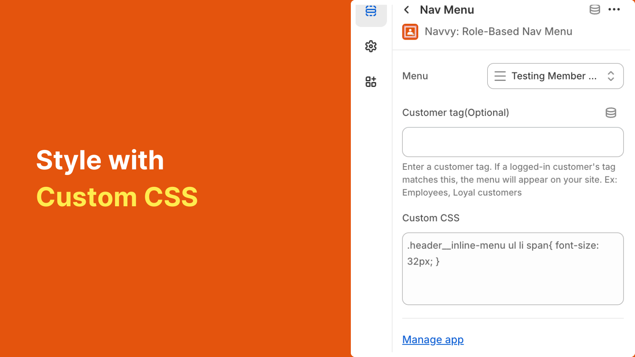This screenshot has width=635, height=357.
Task: Open Theme settings via the gear icon
Action: pos(371,46)
